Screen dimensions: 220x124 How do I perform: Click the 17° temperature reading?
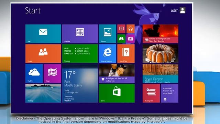[x=70, y=75]
